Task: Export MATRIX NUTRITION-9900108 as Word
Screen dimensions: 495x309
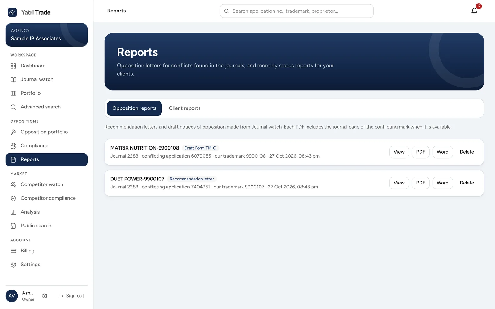Action: [442, 152]
